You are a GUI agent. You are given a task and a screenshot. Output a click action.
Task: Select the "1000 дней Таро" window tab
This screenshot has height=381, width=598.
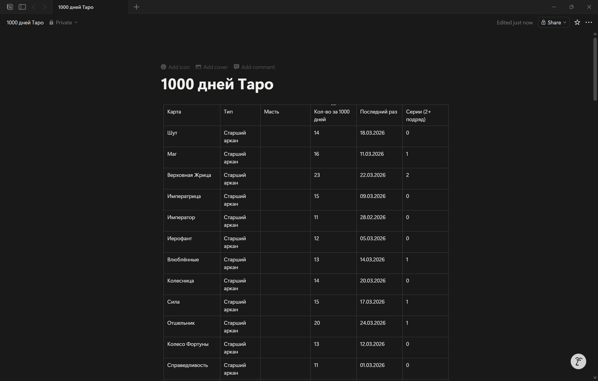pos(76,7)
